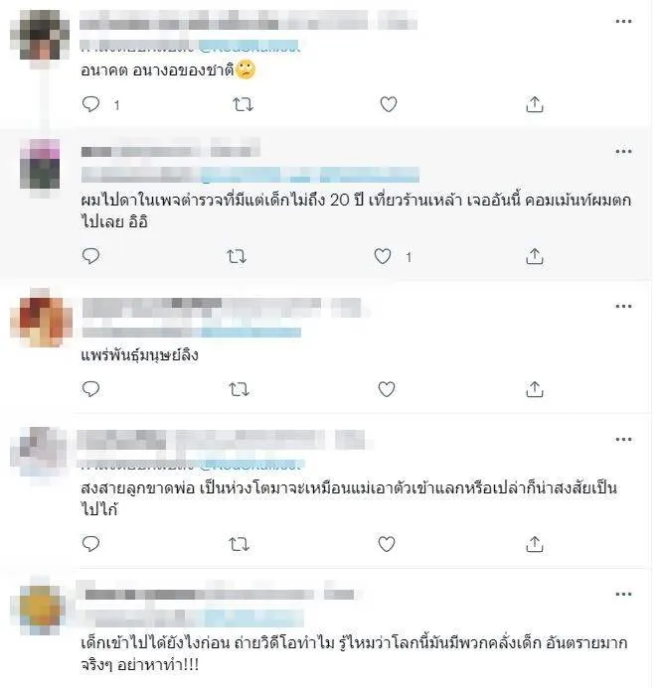Share the tweet starting with สงสายลูกขาดพ่อ
662x688 pixels.
point(535,544)
